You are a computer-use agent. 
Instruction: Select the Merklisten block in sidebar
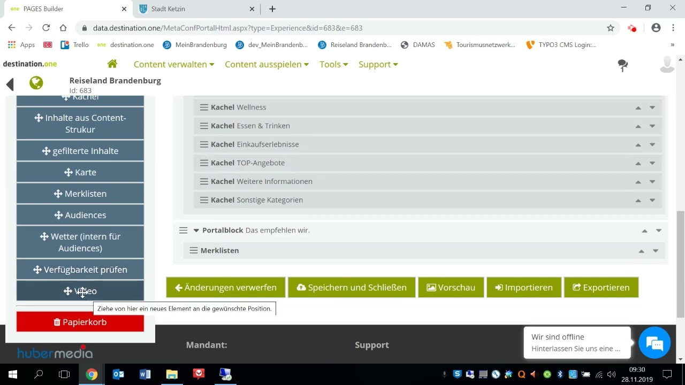(80, 194)
